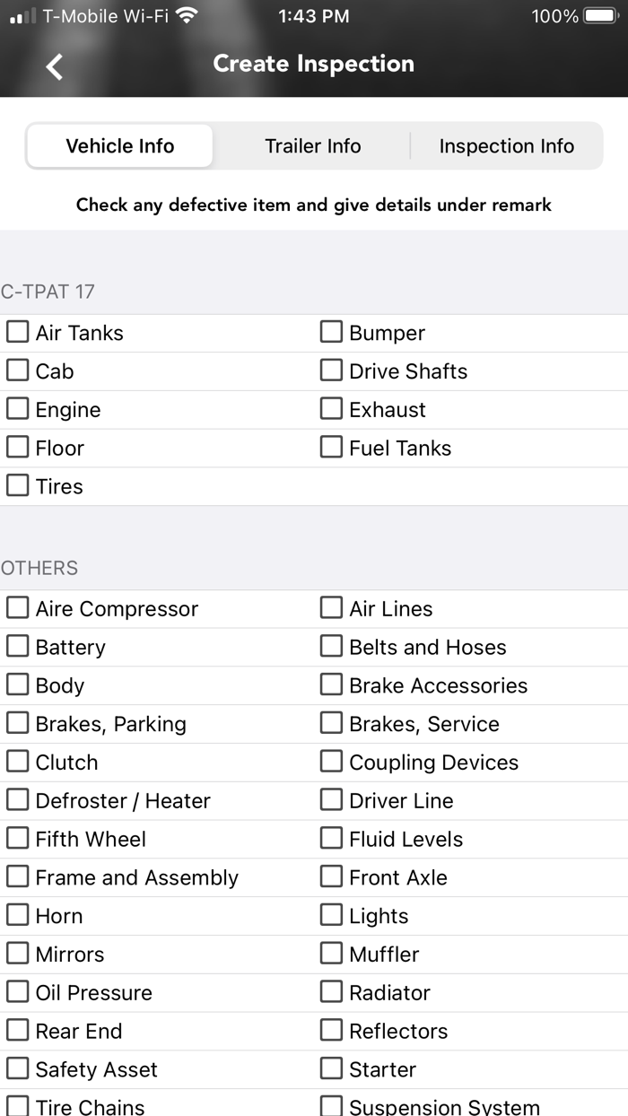Viewport: 628px width, 1116px height.
Task: Tap the Floor row in C-TPAT 17 section
Action: pos(17,448)
